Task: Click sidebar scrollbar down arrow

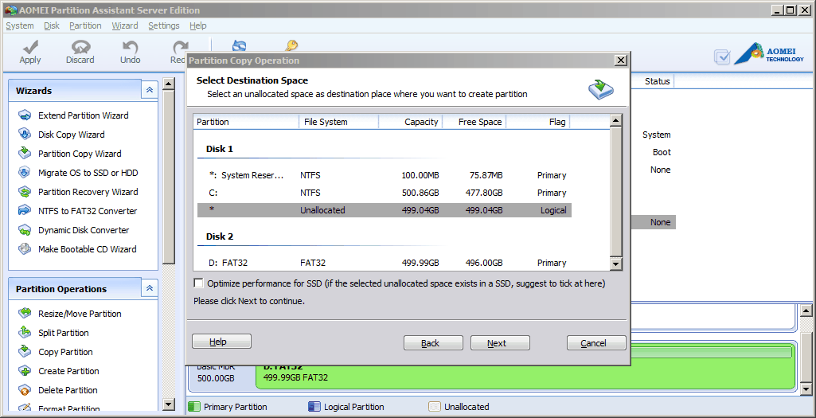Action: pos(169,404)
